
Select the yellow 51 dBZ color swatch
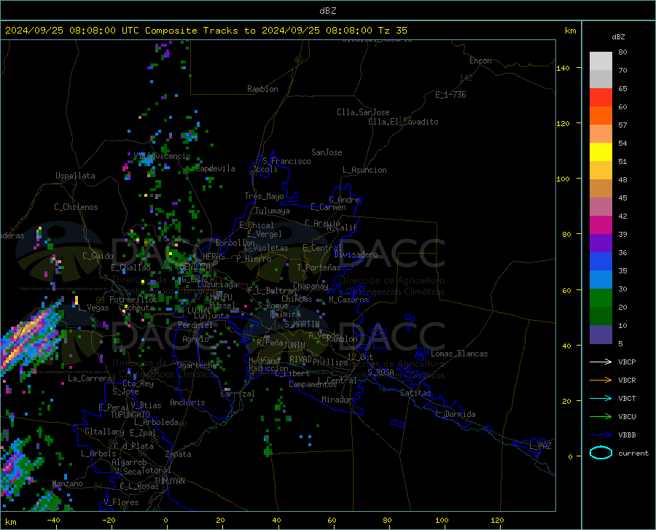[601, 152]
